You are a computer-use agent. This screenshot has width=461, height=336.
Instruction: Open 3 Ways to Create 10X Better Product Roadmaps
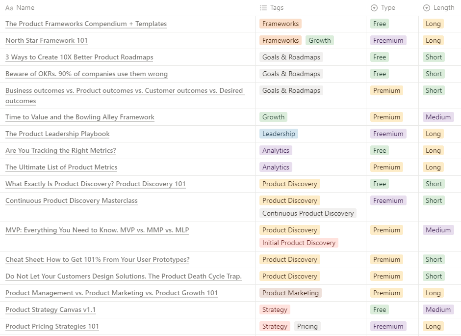coord(79,57)
